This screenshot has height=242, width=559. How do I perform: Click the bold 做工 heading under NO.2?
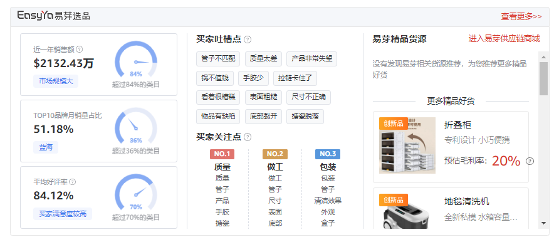pyautogui.click(x=275, y=167)
